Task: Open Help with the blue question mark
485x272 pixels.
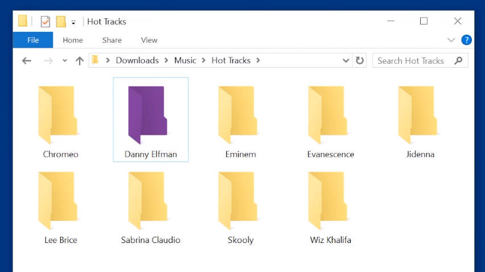Action: tap(466, 40)
